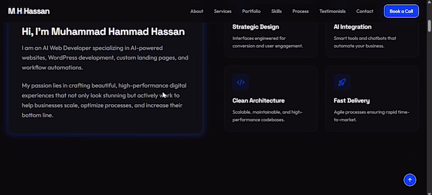Go to the About nav item
Screen dimensions: 432x195
tap(197, 11)
